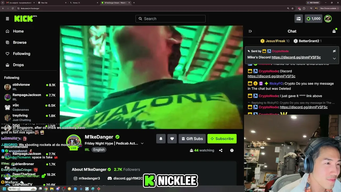
Task: Share the stream via share icon
Action: pyautogui.click(x=221, y=150)
